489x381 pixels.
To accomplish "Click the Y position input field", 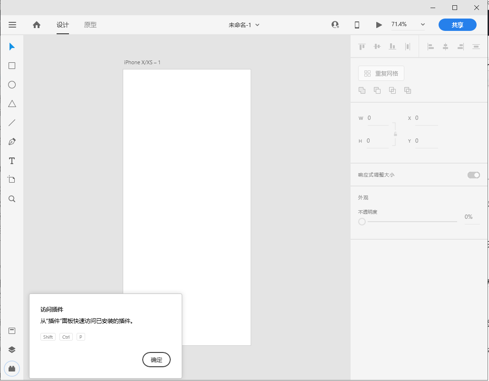I will [x=426, y=141].
